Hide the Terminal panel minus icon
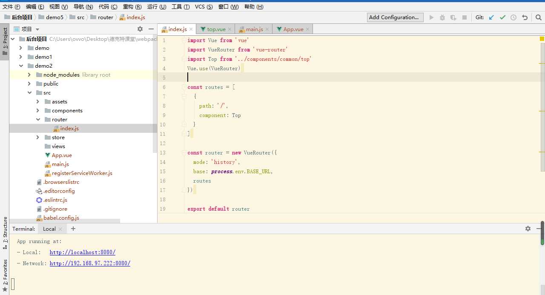 pyautogui.click(x=539, y=229)
